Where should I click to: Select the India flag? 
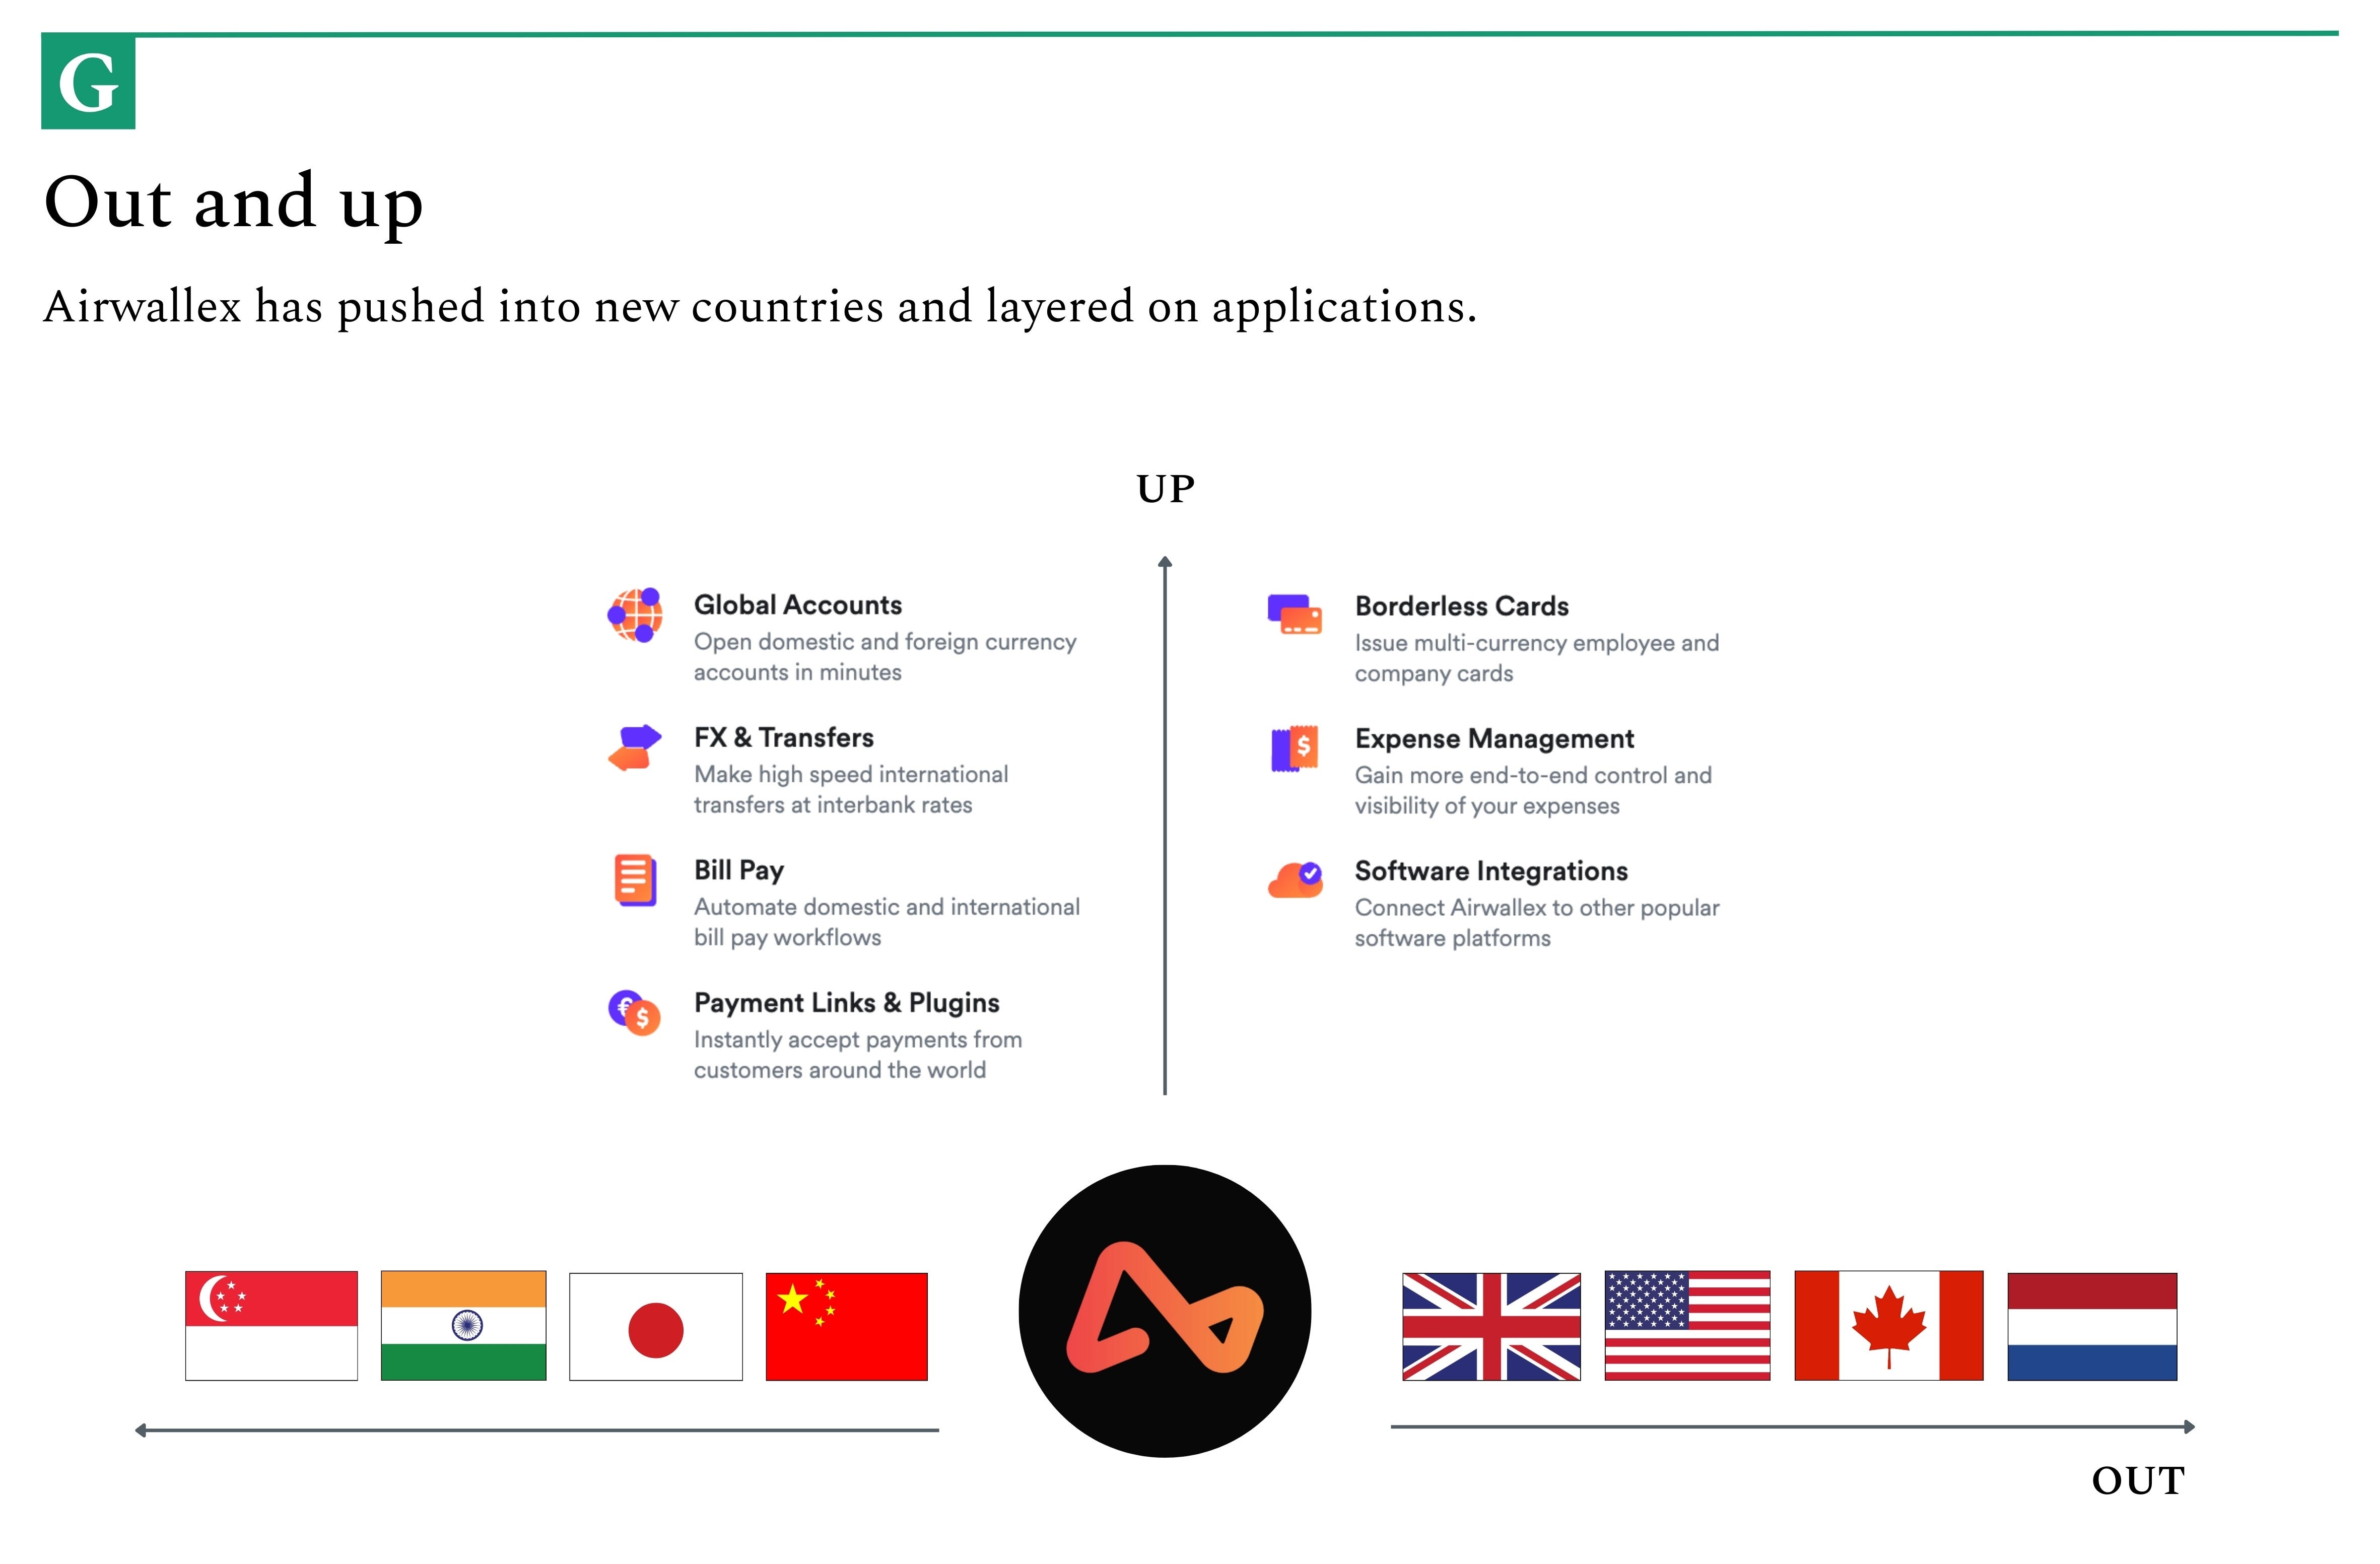[464, 1326]
